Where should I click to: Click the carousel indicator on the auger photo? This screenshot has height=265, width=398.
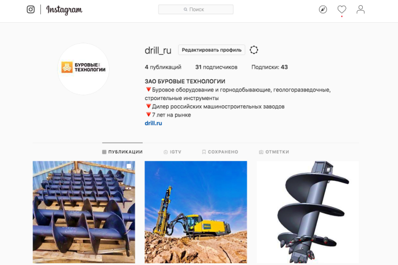tap(129, 167)
